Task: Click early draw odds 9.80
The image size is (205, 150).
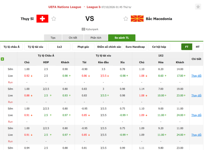Action: tap(161, 148)
